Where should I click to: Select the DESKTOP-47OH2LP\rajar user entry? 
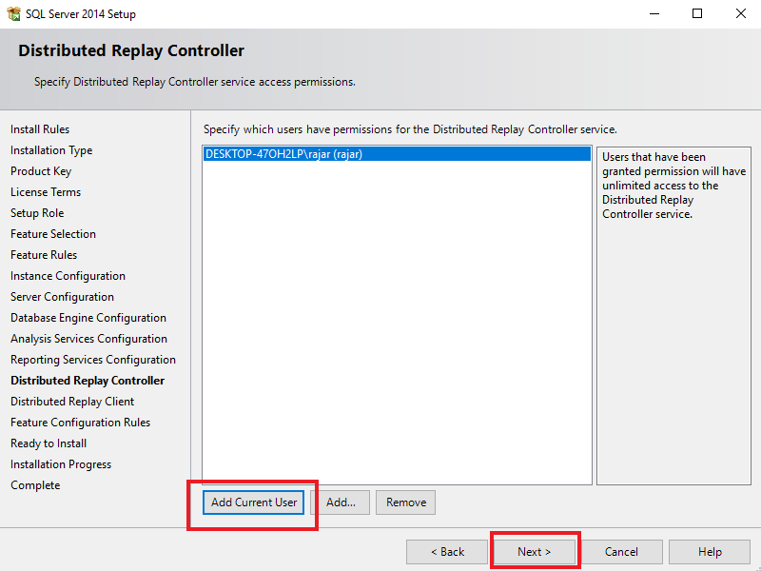[x=397, y=154]
